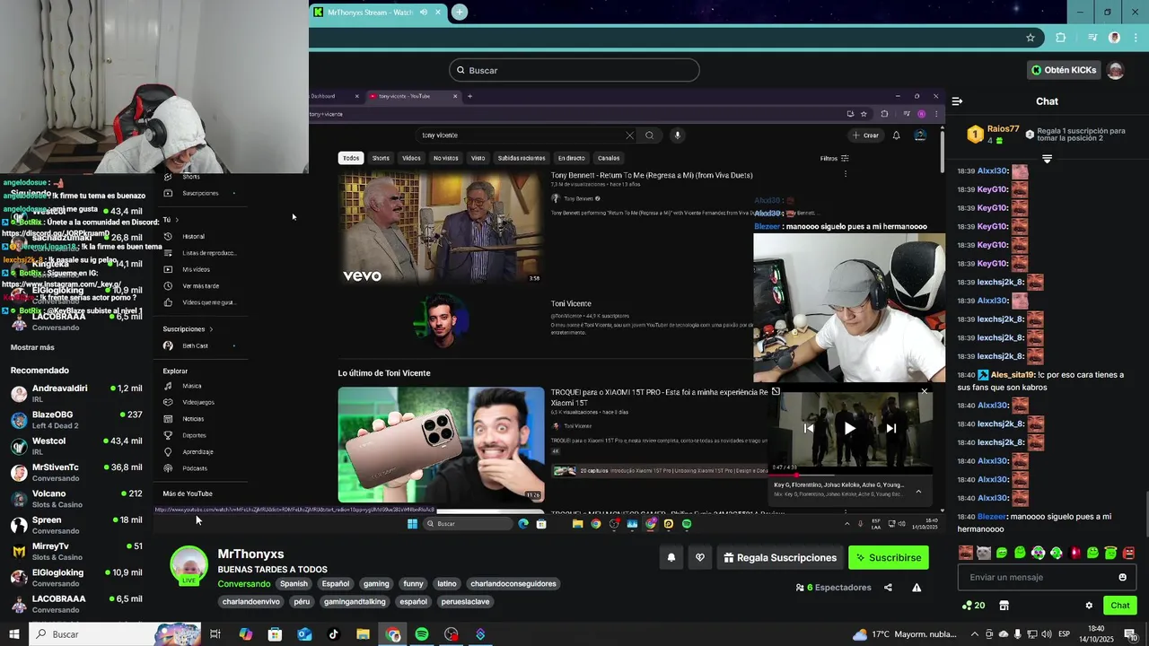Open MrStivenTc recommended channel
Viewport: 1149px width, 646px height.
click(76, 472)
